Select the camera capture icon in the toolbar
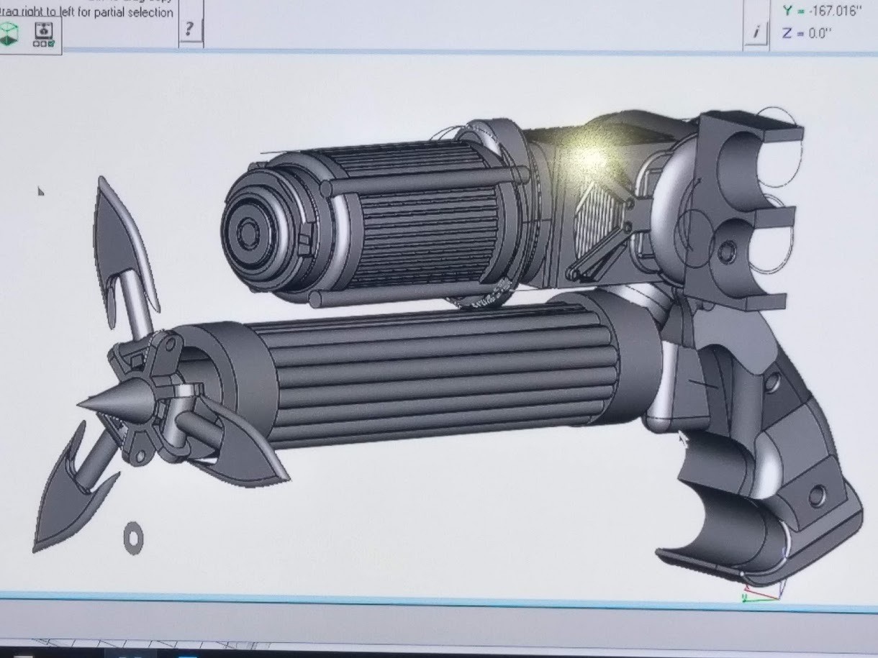 tap(44, 30)
